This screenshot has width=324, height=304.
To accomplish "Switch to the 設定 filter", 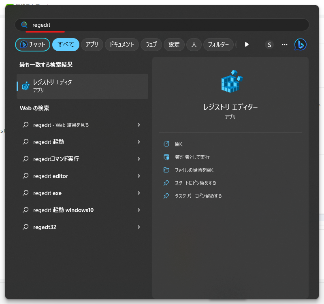I will tap(174, 45).
